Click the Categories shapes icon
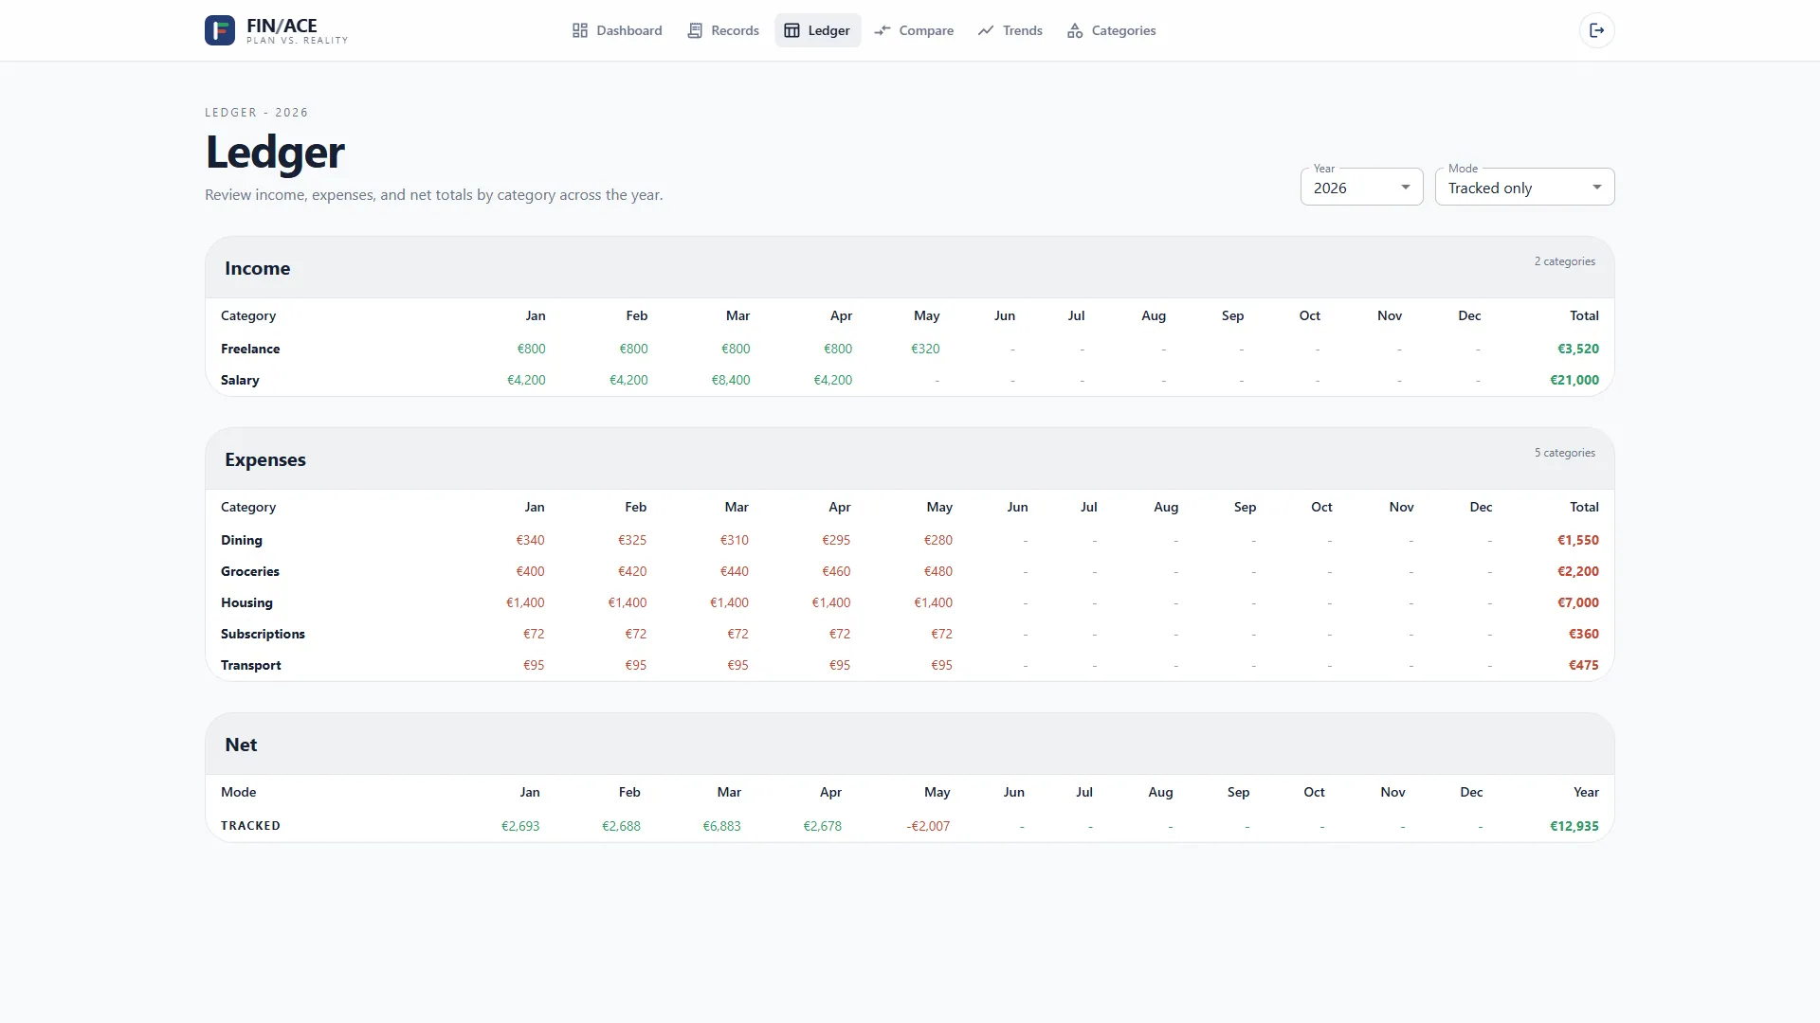The width and height of the screenshot is (1820, 1023). pyautogui.click(x=1075, y=30)
